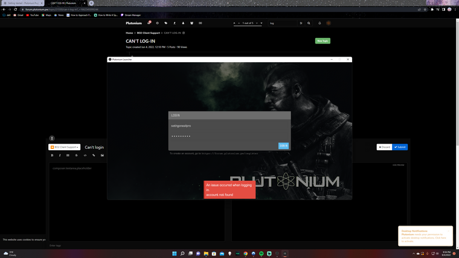This screenshot has height=258, width=459.
Task: Insert list in composer toolbar
Action: pyautogui.click(x=68, y=156)
